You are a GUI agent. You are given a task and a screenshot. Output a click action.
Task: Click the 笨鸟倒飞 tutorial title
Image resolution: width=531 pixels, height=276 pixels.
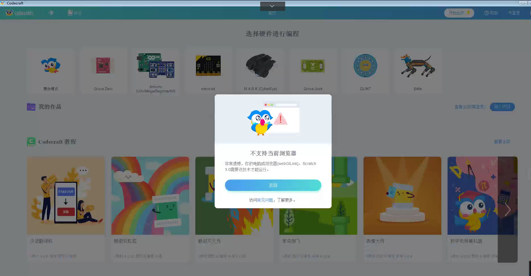pos(291,241)
